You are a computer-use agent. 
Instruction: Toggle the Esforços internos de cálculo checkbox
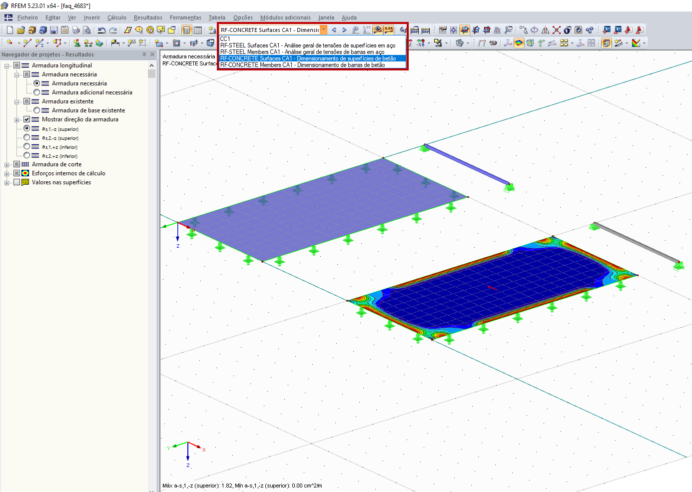tap(16, 173)
